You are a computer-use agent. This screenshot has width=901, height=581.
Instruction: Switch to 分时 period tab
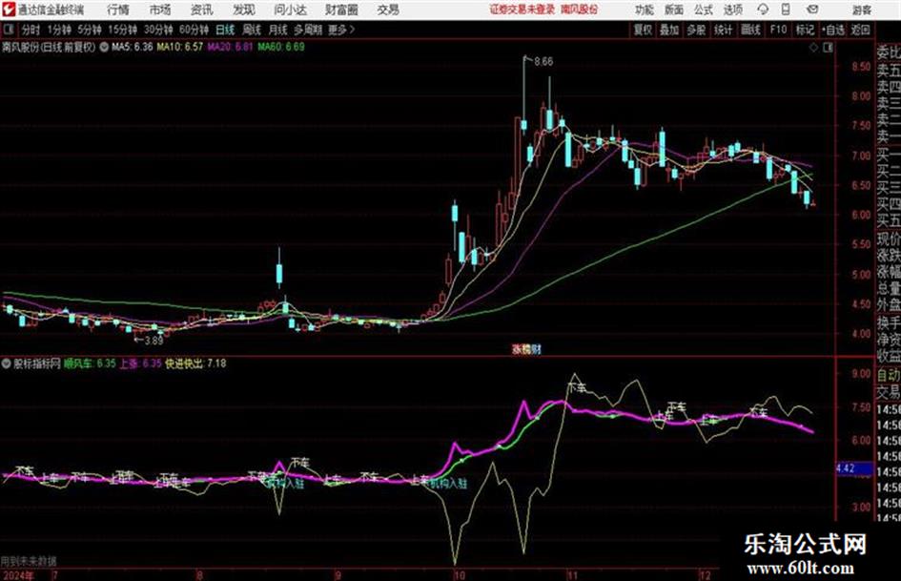pyautogui.click(x=31, y=30)
